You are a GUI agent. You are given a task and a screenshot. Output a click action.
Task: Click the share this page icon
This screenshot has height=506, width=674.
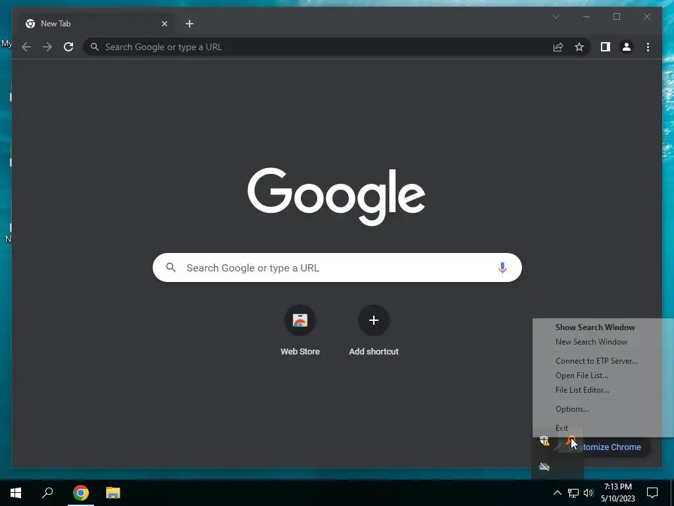click(558, 47)
